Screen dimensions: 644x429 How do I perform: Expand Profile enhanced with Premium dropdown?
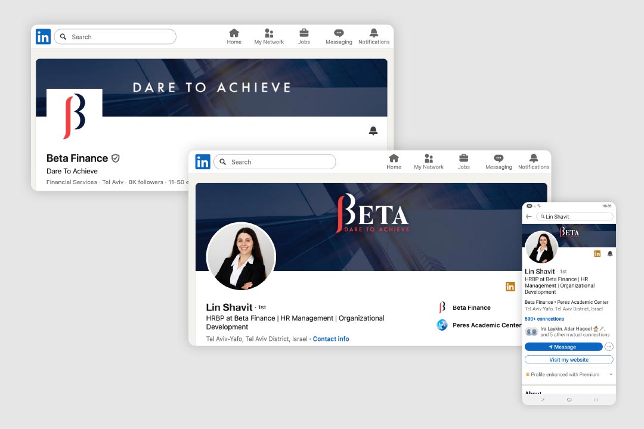pos(611,375)
